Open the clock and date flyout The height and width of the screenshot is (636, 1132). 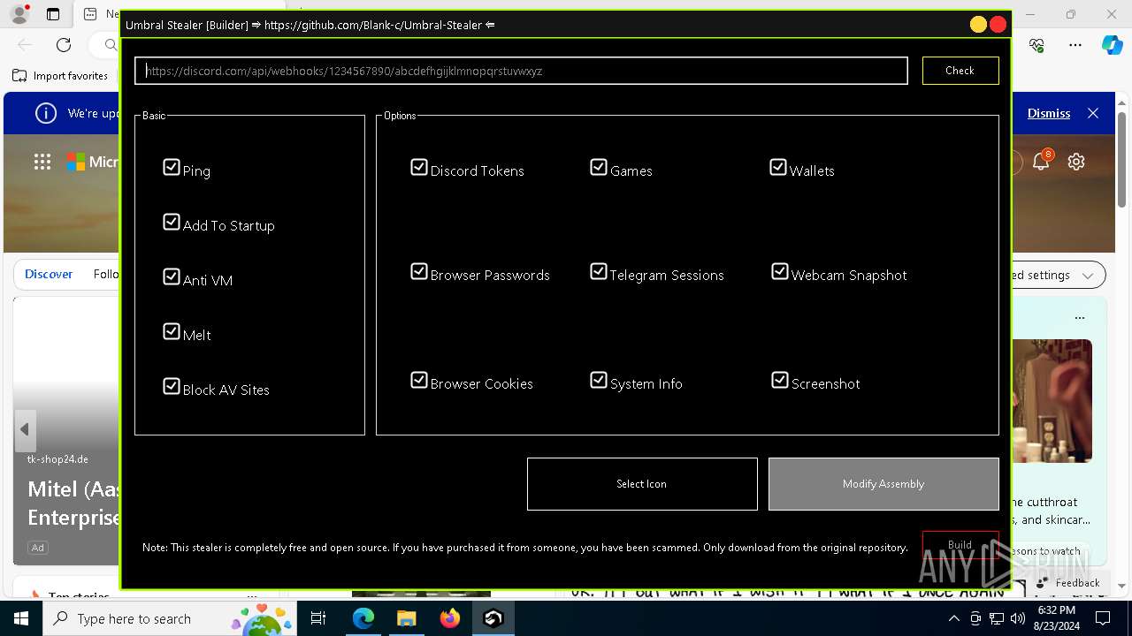(x=1056, y=618)
